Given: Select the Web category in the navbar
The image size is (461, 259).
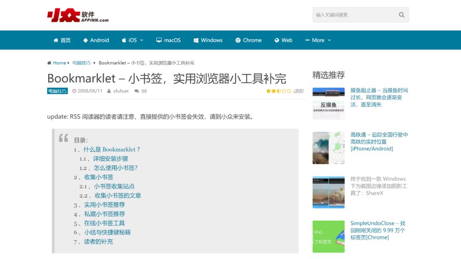Looking at the screenshot, I should [x=283, y=40].
